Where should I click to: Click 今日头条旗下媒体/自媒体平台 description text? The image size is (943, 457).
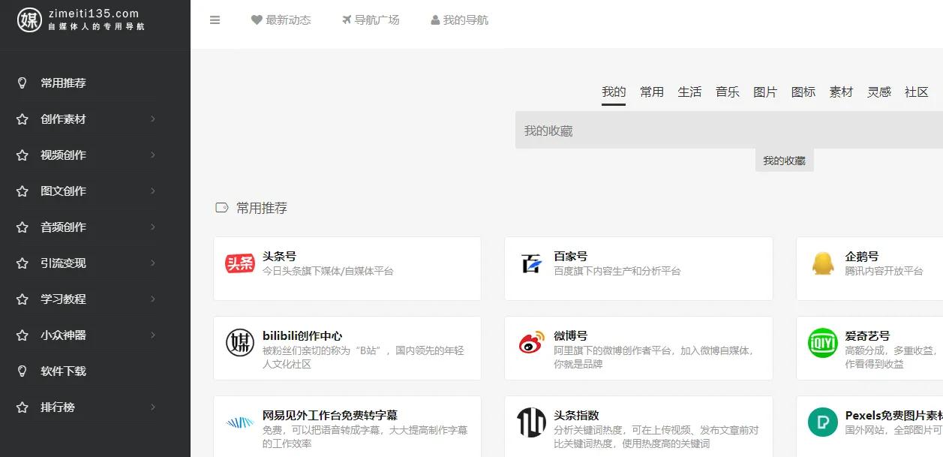point(328,271)
